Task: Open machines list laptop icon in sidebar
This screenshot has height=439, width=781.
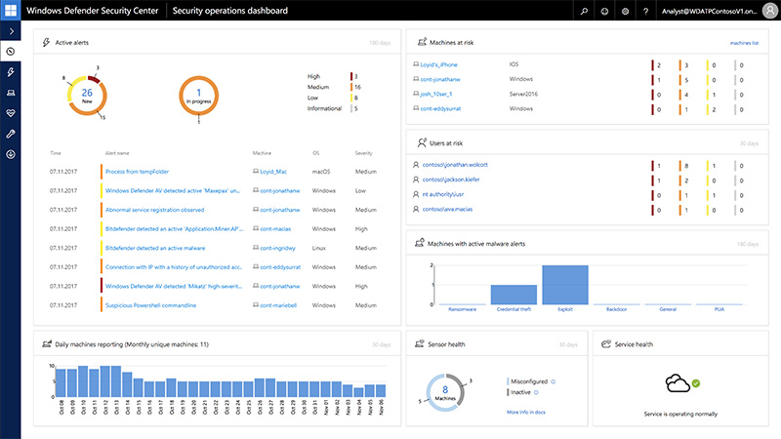Action: click(10, 92)
